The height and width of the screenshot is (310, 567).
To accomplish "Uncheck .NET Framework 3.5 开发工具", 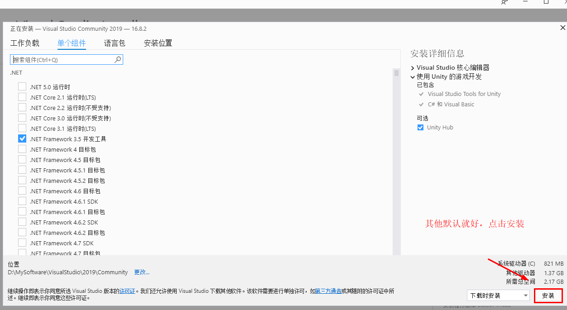I will pyautogui.click(x=22, y=138).
